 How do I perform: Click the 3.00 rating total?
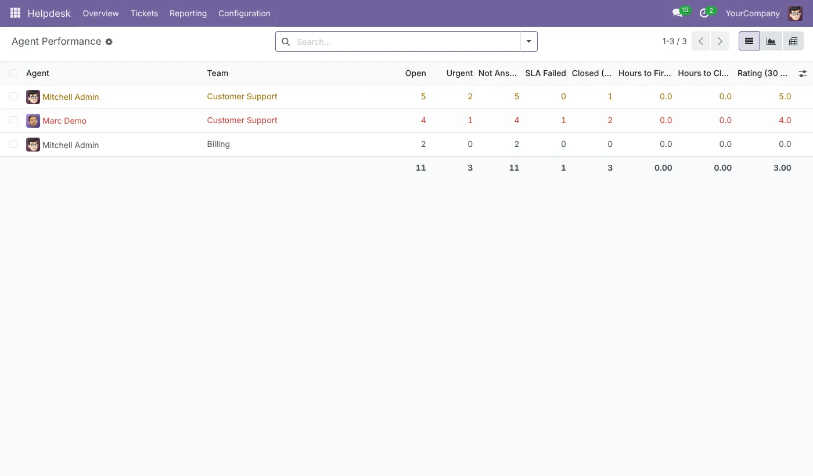click(x=782, y=168)
